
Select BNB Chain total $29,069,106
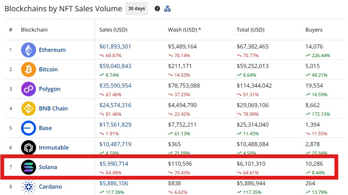253,105
